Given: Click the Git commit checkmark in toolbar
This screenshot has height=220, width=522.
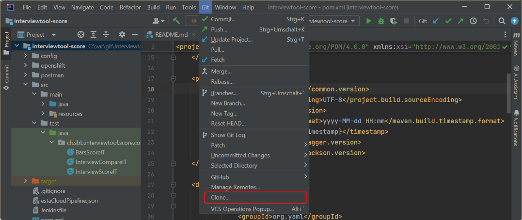Looking at the screenshot, I should pyautogui.click(x=448, y=21).
